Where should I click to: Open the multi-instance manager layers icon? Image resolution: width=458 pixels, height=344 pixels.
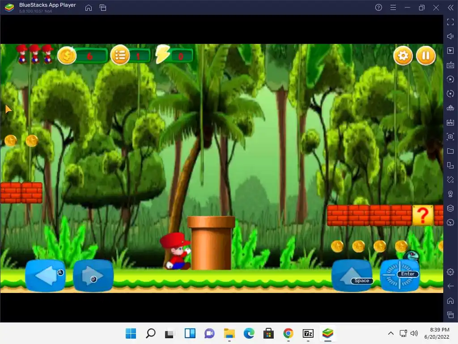click(450, 208)
